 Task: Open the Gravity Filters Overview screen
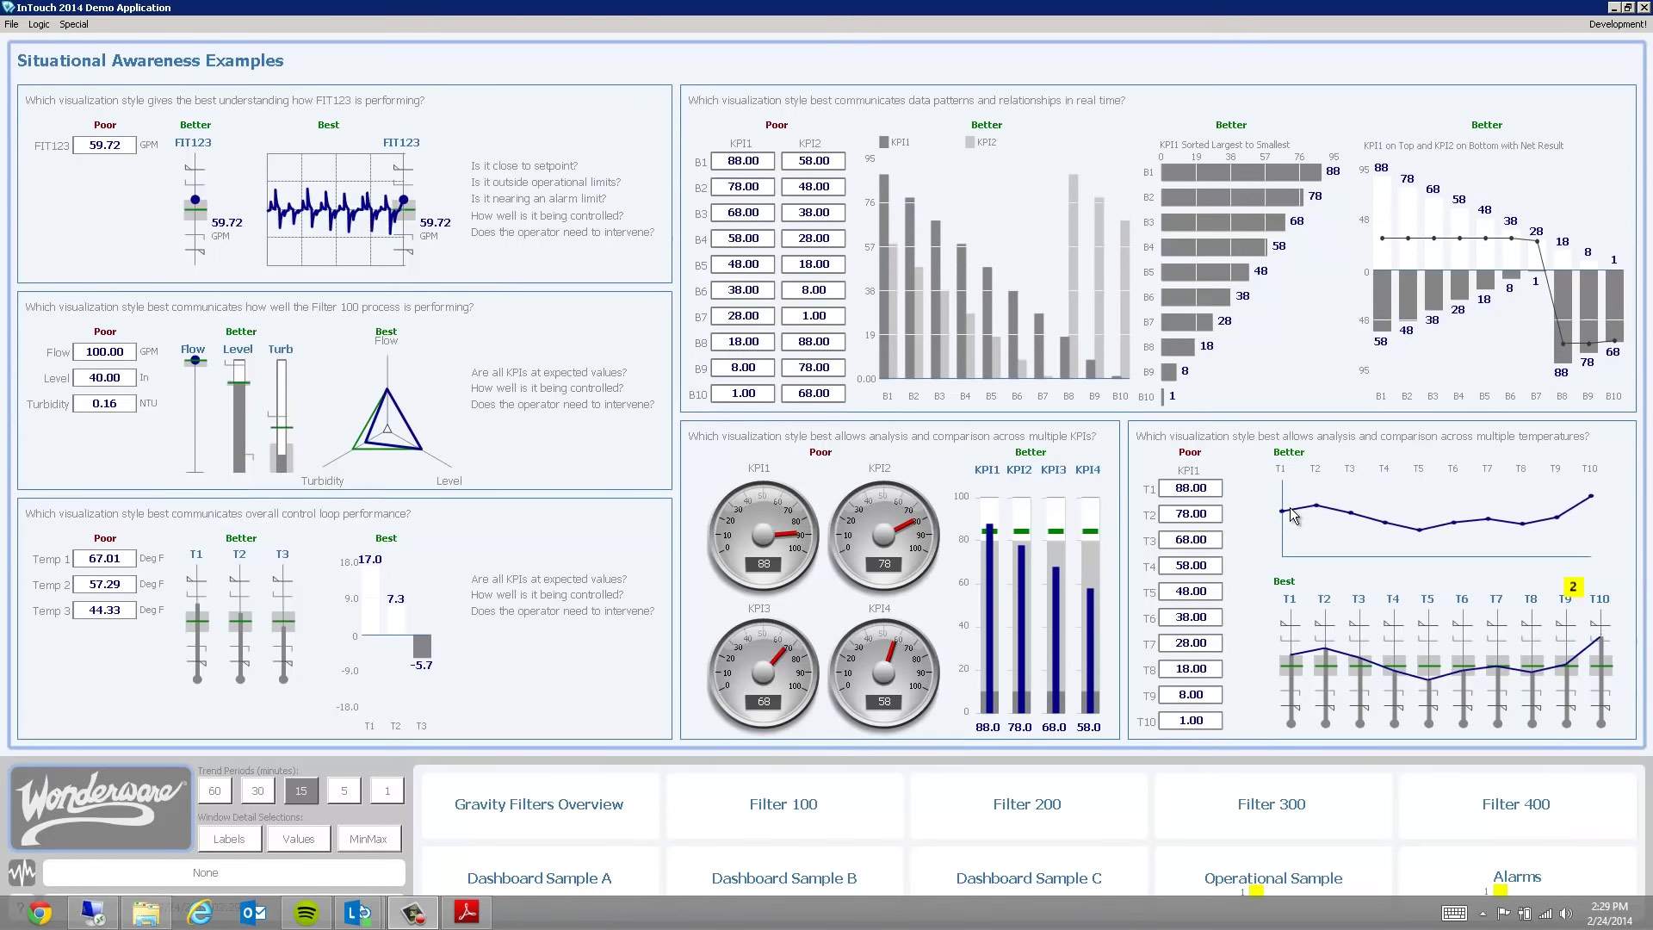(539, 804)
